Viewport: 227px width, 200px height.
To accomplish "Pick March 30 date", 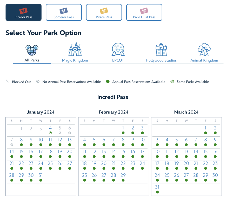I will [x=215, y=175].
